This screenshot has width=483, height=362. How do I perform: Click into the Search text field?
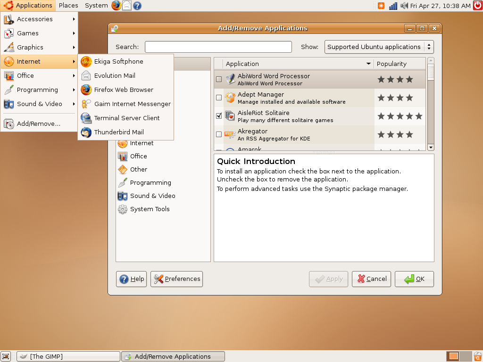tap(218, 47)
